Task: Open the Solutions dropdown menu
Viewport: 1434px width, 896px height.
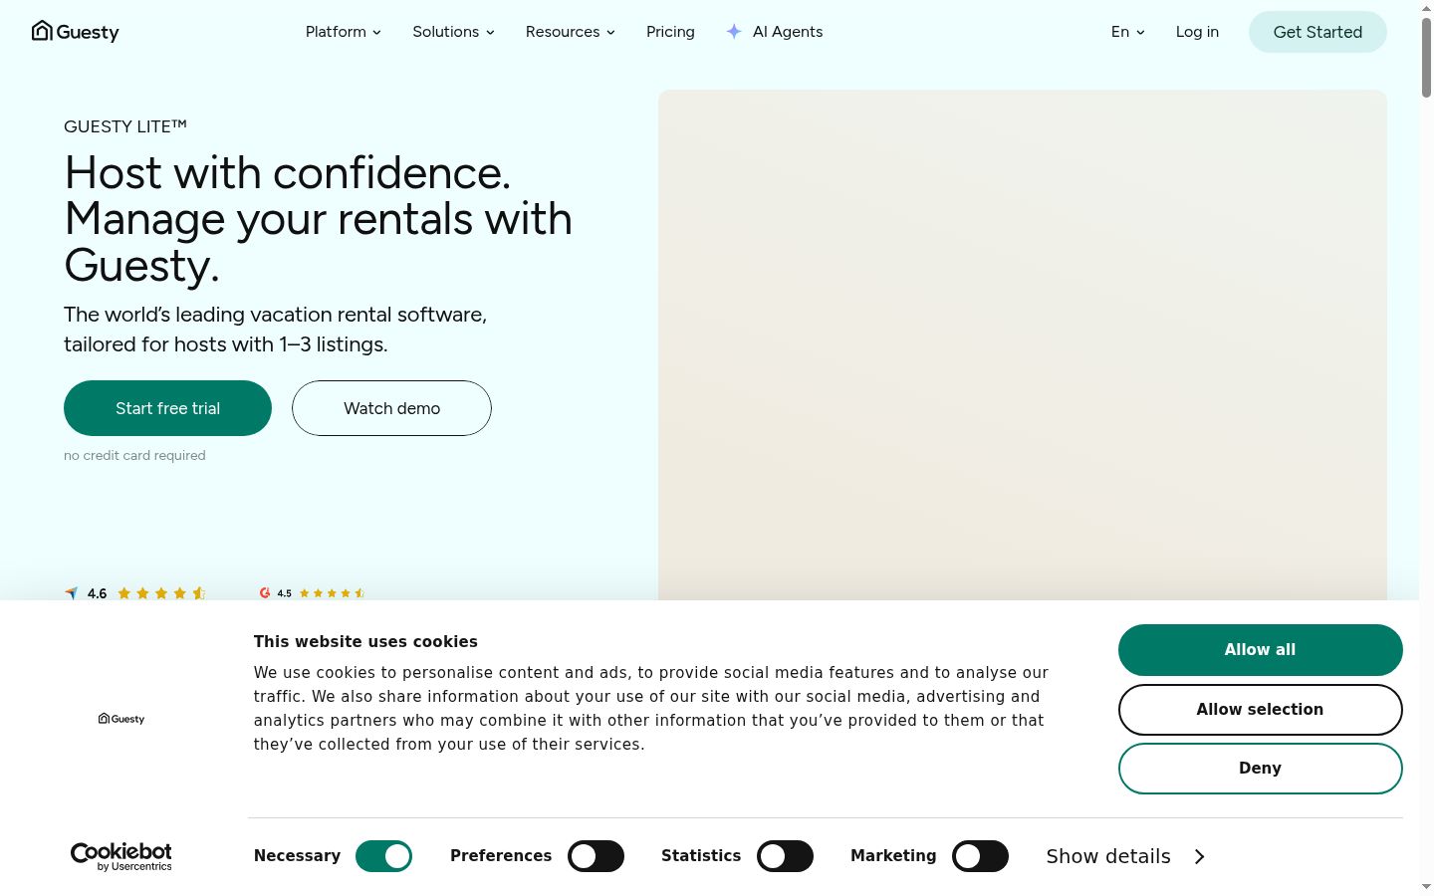Action: pos(454,32)
